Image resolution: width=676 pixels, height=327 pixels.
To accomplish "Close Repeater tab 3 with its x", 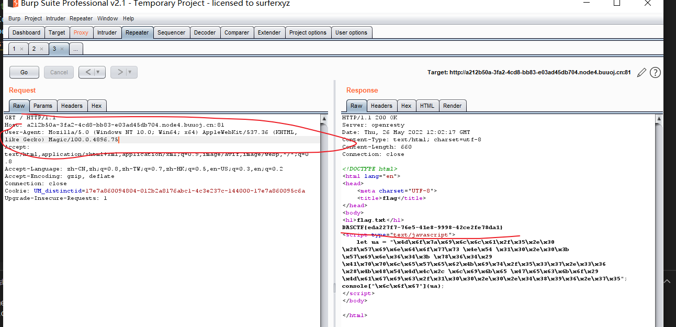I will tap(61, 49).
